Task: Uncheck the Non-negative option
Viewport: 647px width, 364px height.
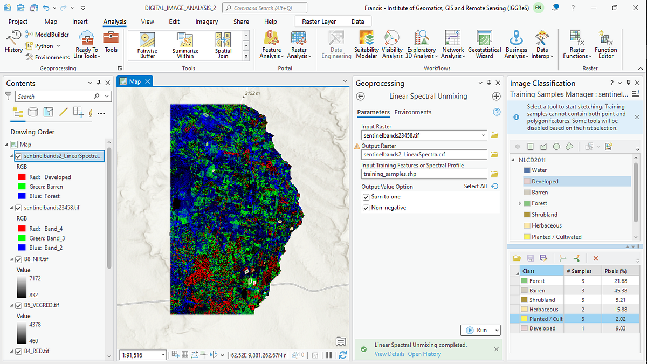Action: click(367, 208)
